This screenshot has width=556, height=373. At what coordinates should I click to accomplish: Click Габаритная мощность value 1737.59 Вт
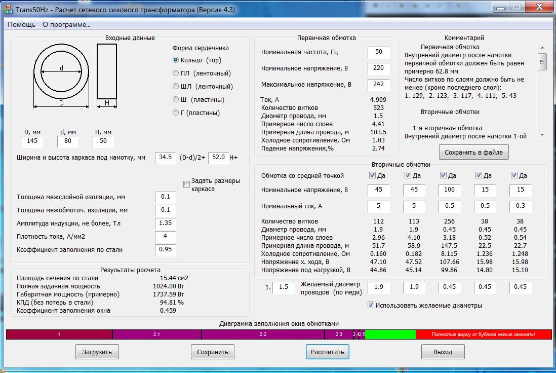click(169, 294)
